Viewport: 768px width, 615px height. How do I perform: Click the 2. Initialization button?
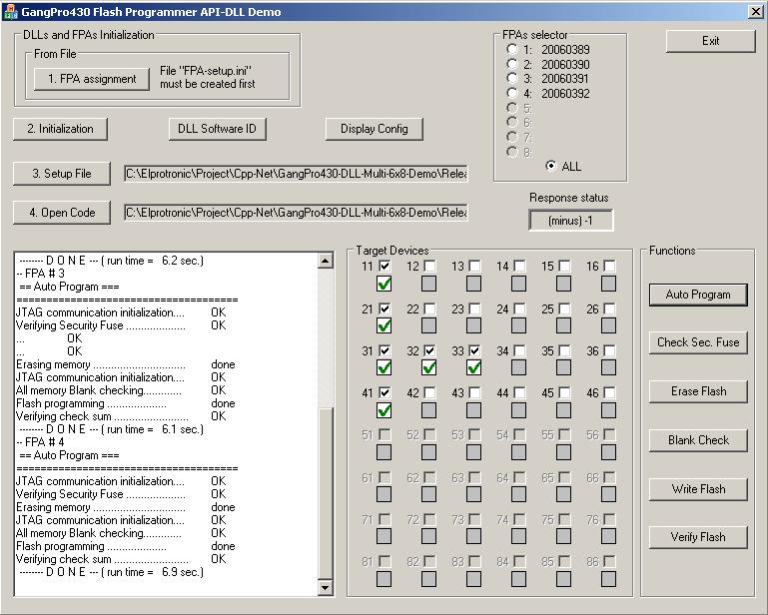[60, 129]
